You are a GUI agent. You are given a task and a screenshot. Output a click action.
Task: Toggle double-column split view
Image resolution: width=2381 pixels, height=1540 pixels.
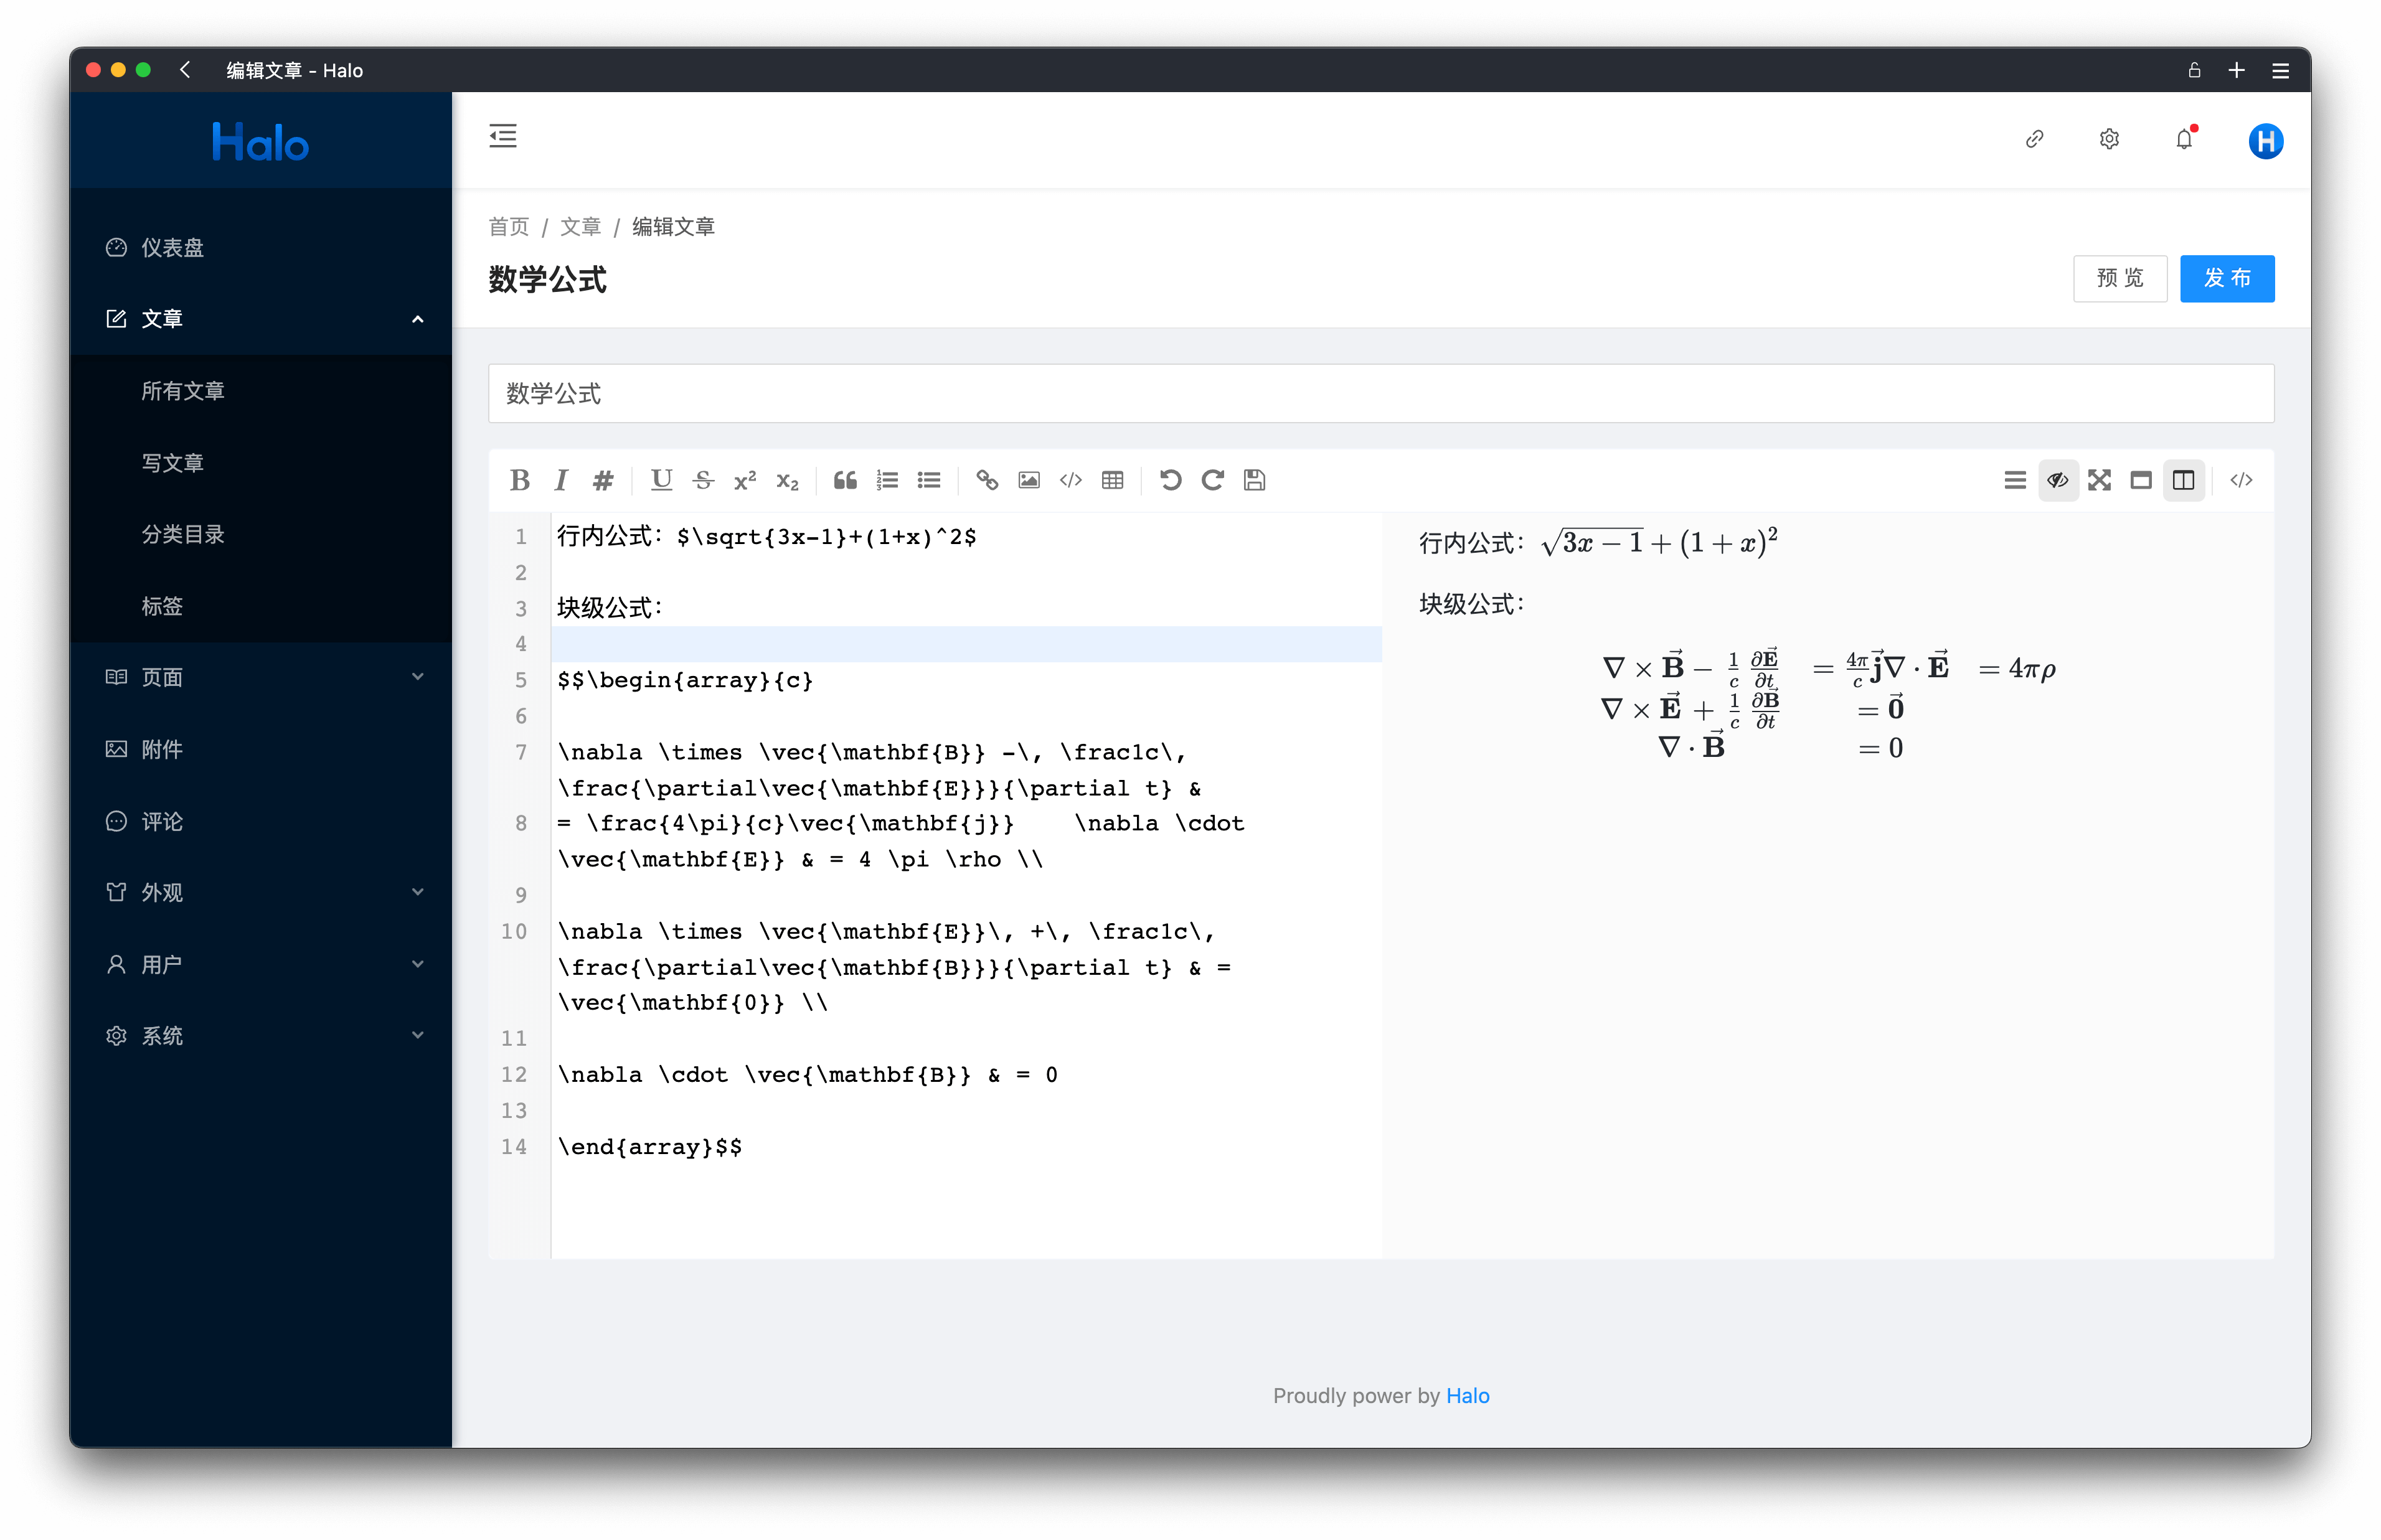pyautogui.click(x=2184, y=480)
